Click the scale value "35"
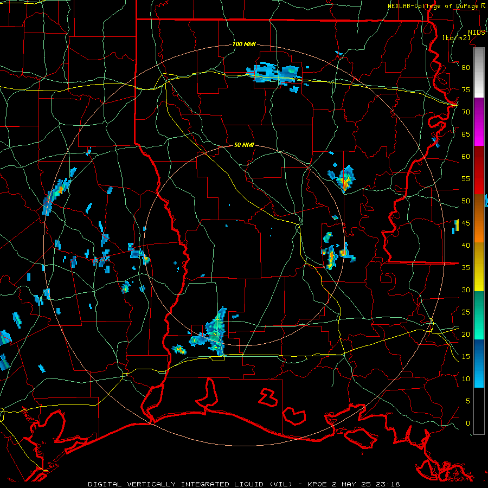The image size is (488, 488). pos(466,268)
